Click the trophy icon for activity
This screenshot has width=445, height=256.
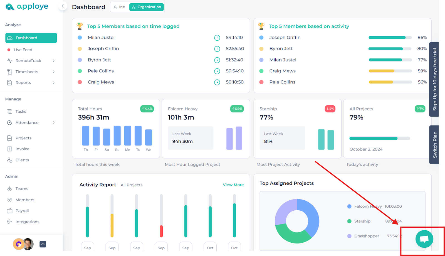coord(261,26)
